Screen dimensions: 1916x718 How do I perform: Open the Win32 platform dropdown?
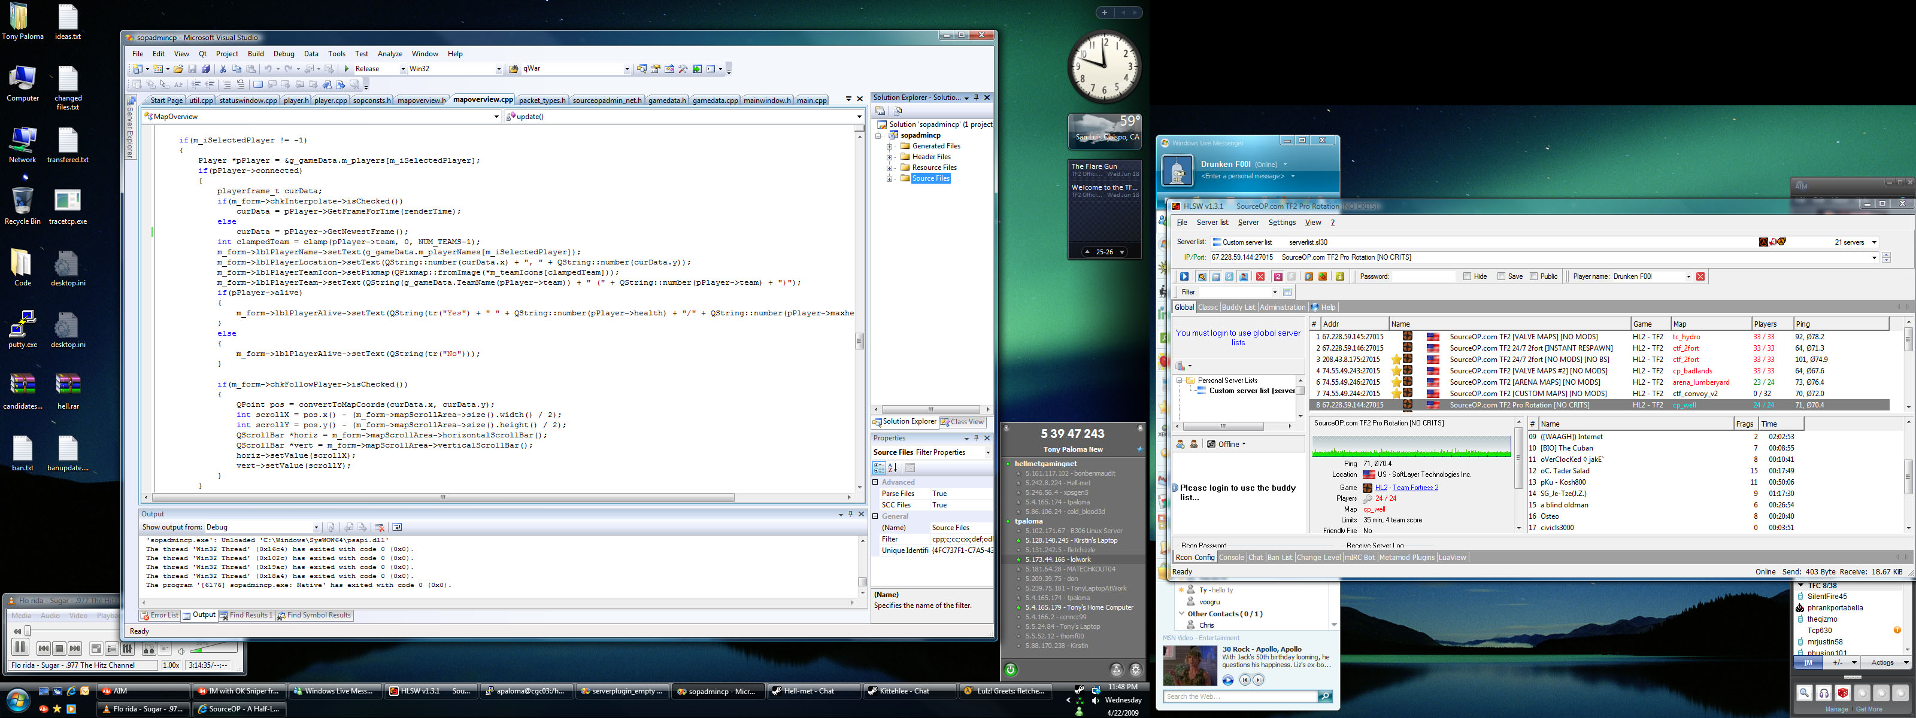point(499,69)
